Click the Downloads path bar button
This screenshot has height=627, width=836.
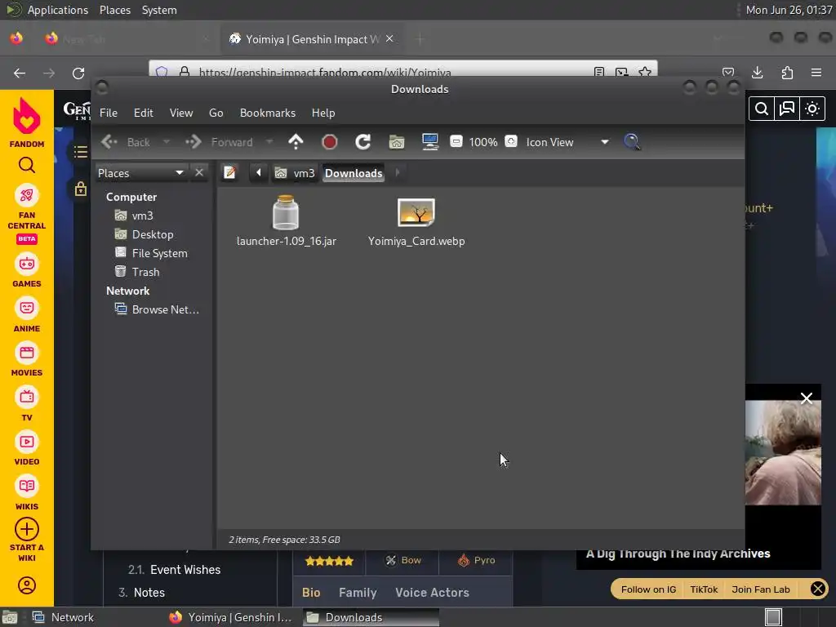tap(354, 173)
